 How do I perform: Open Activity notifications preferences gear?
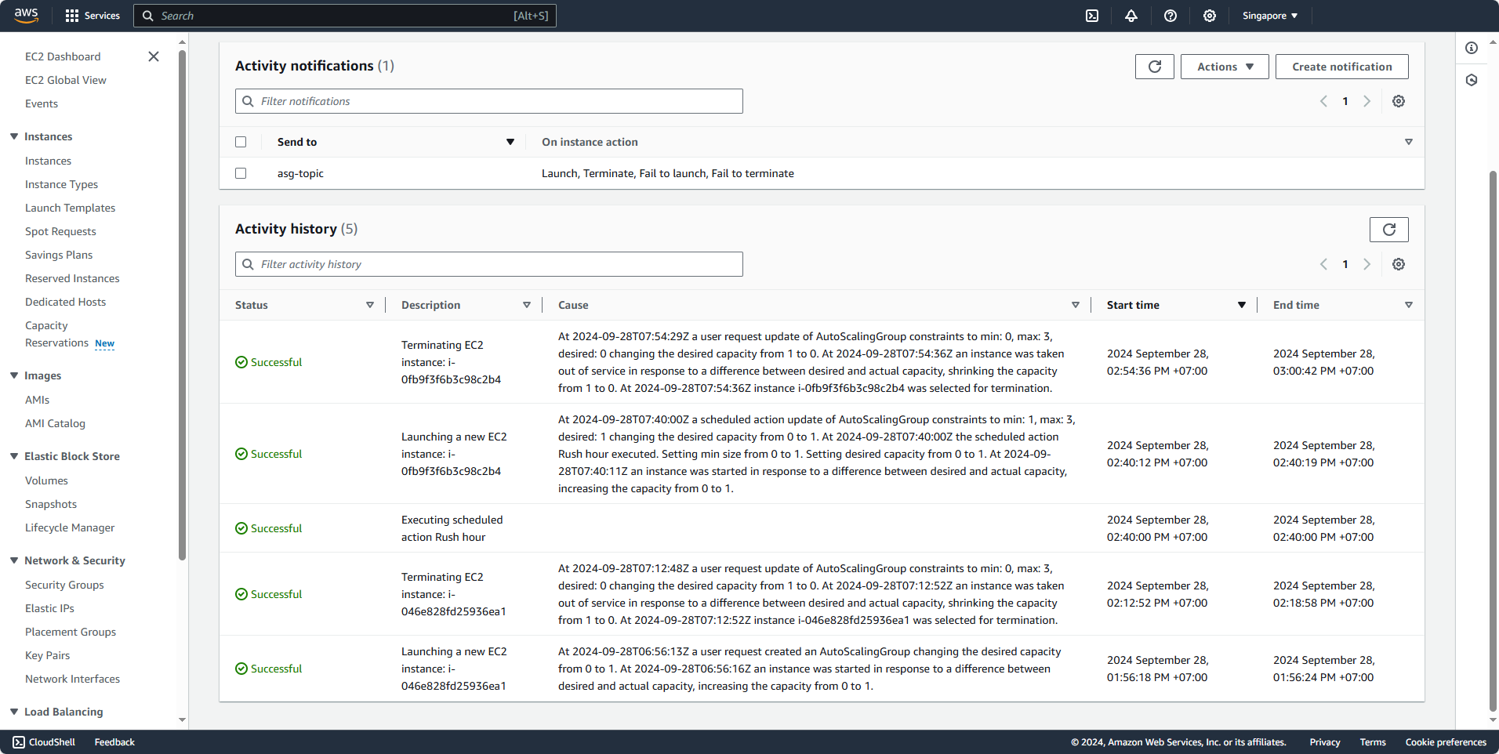1398,100
